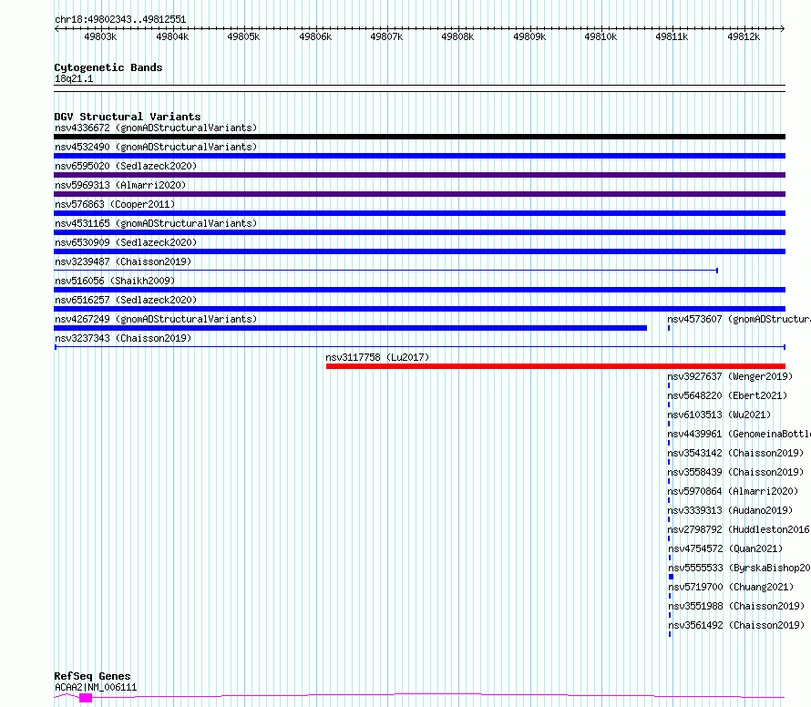The width and height of the screenshot is (811, 707).
Task: Open the nsv6103513 Wu2021 variant label
Action: click(x=719, y=415)
